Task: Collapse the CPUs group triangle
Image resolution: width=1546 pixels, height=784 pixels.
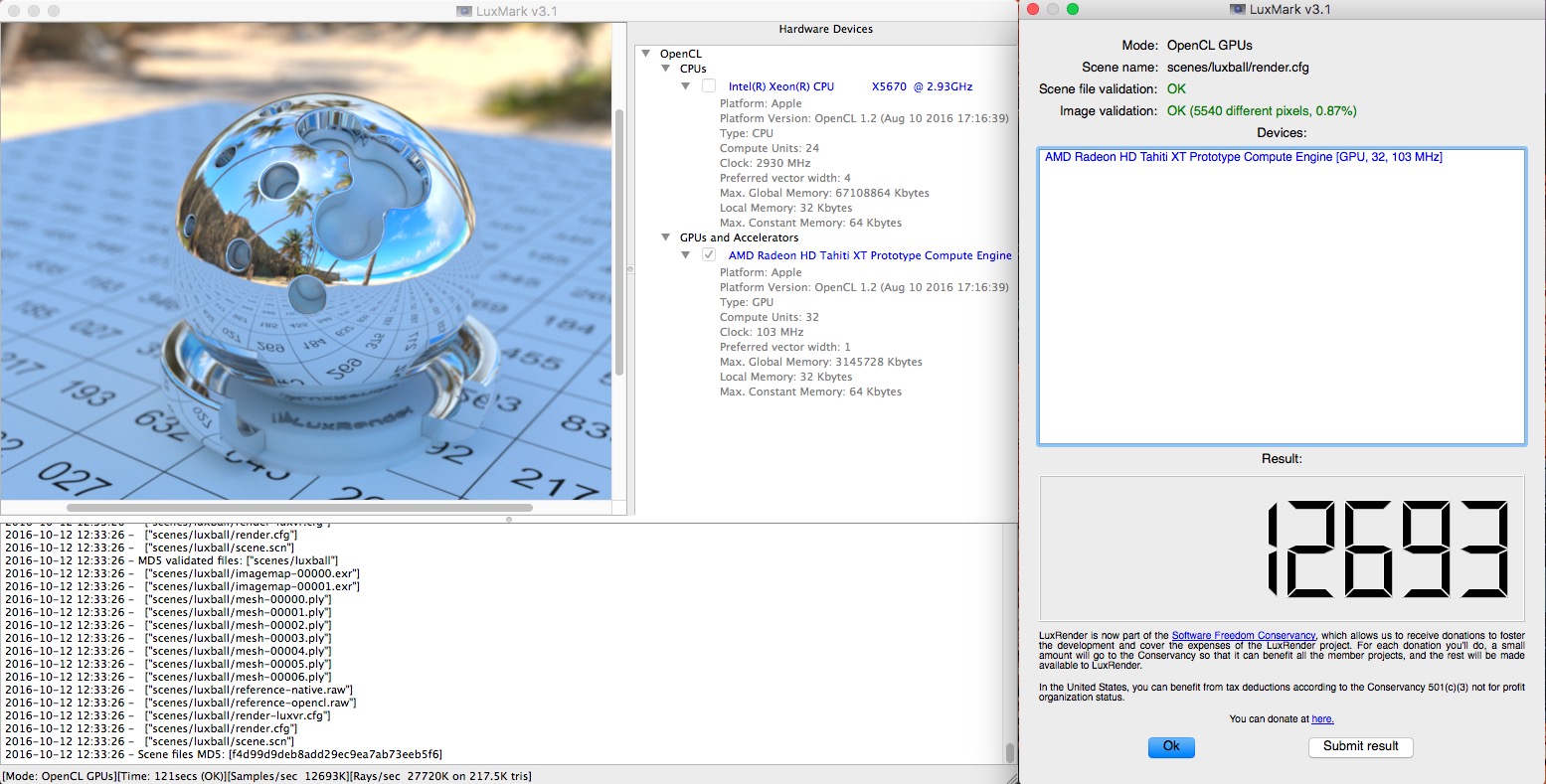Action: pos(666,70)
